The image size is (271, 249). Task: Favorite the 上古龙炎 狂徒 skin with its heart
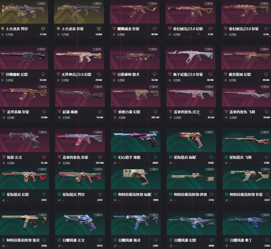(x=99, y=29)
